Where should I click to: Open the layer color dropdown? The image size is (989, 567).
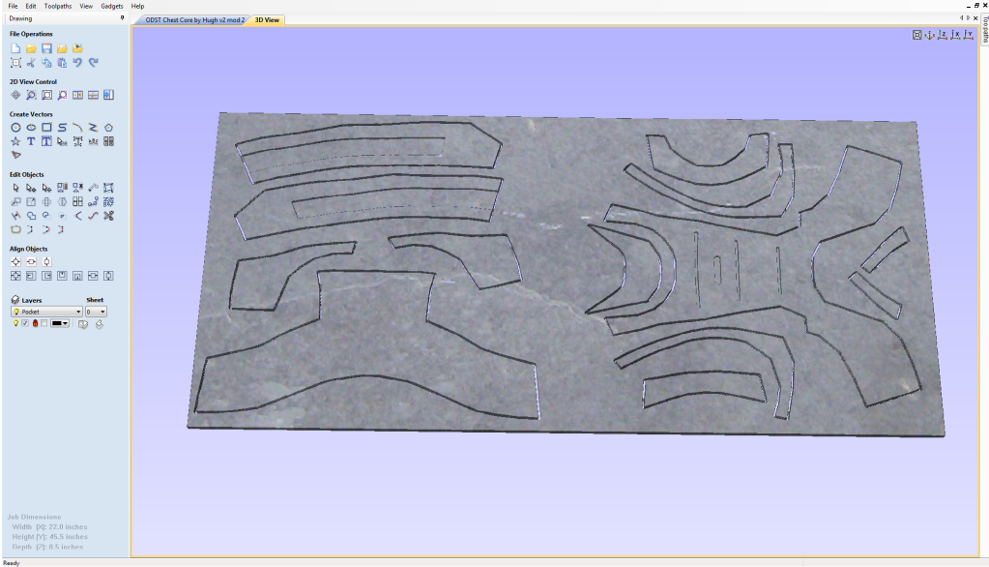click(60, 323)
